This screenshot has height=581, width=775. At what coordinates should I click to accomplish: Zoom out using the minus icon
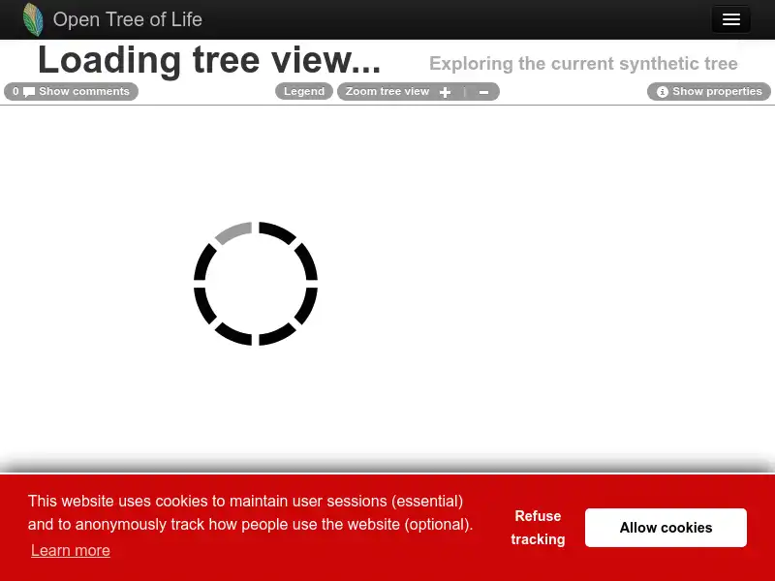point(483,91)
